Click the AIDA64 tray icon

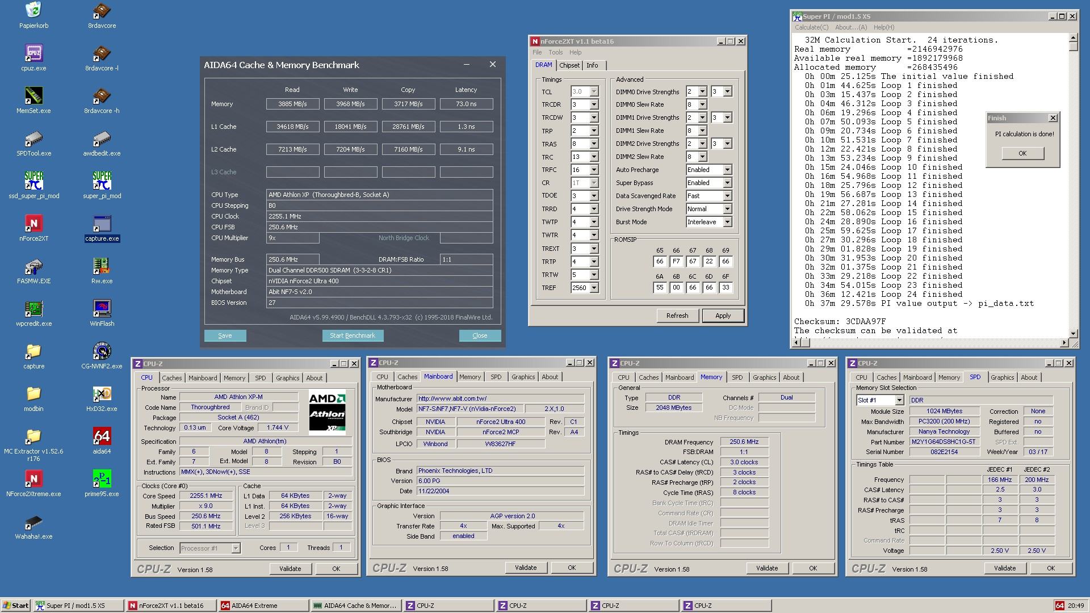pyautogui.click(x=1059, y=606)
